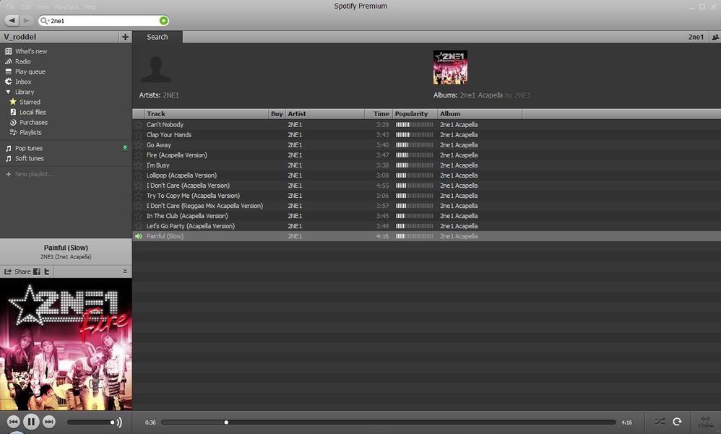Star the track In The Club
721x434 pixels.
point(139,216)
